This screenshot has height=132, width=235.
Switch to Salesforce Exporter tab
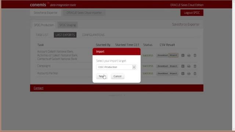pos(46,13)
